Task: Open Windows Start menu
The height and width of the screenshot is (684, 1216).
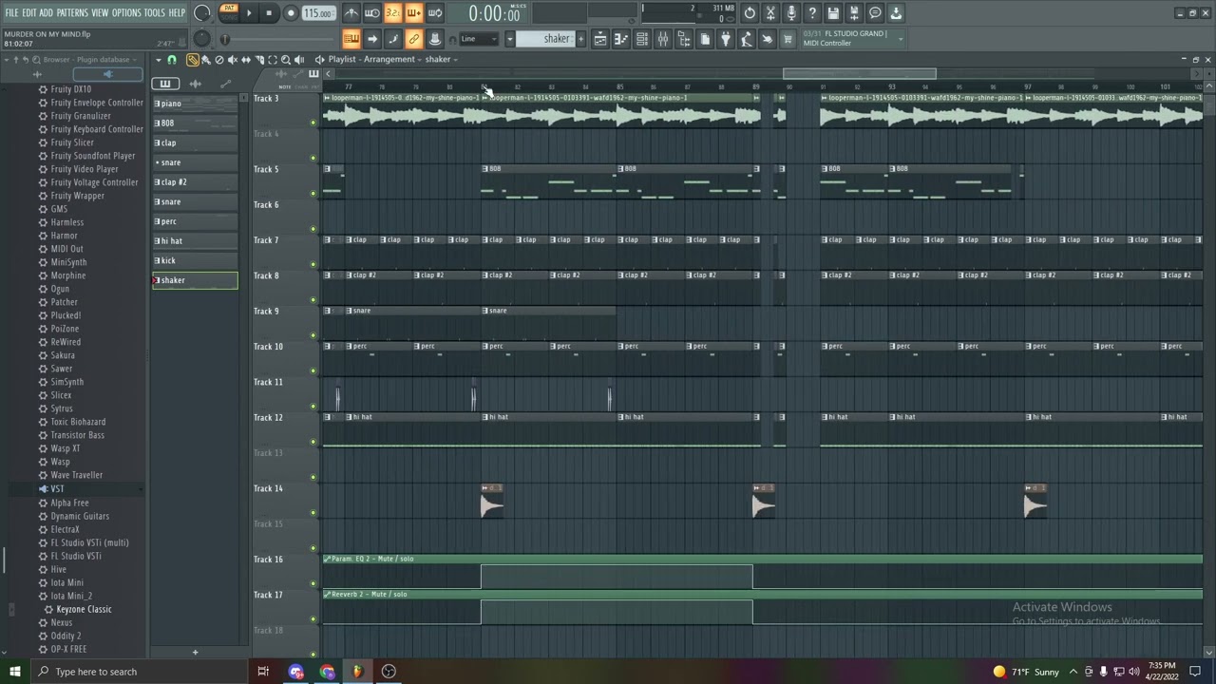Action: [x=14, y=672]
